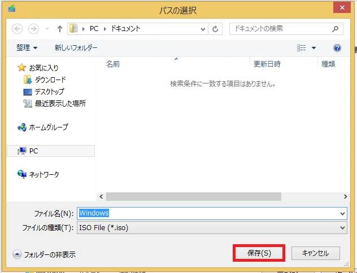Click the デスクトップ monitor icon
357x273 pixels.
pos(28,92)
